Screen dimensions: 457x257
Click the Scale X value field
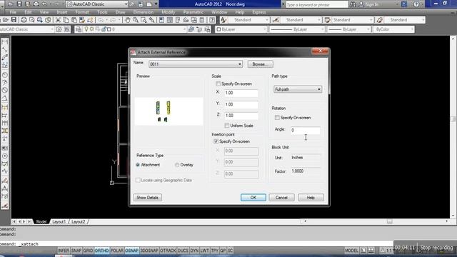click(x=241, y=93)
